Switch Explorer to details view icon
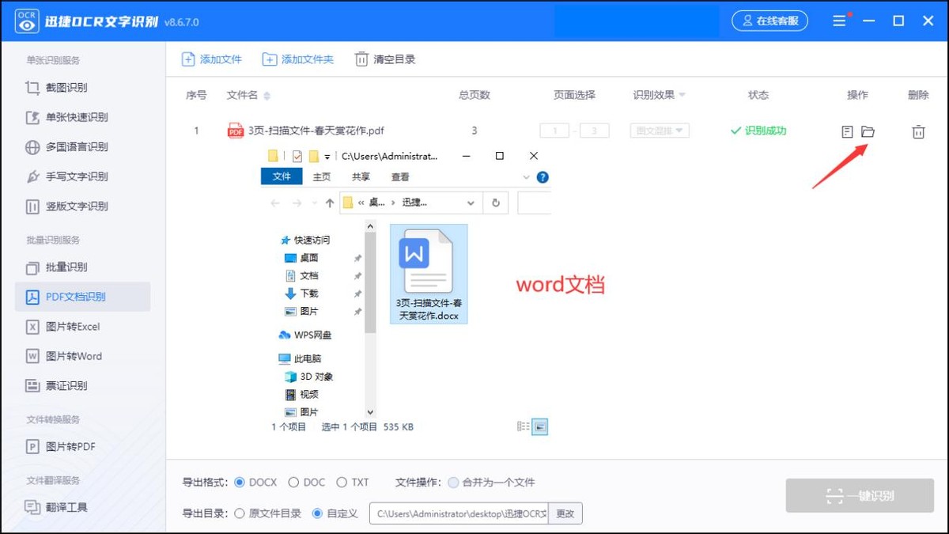Viewport: 949px width, 534px height. (524, 426)
